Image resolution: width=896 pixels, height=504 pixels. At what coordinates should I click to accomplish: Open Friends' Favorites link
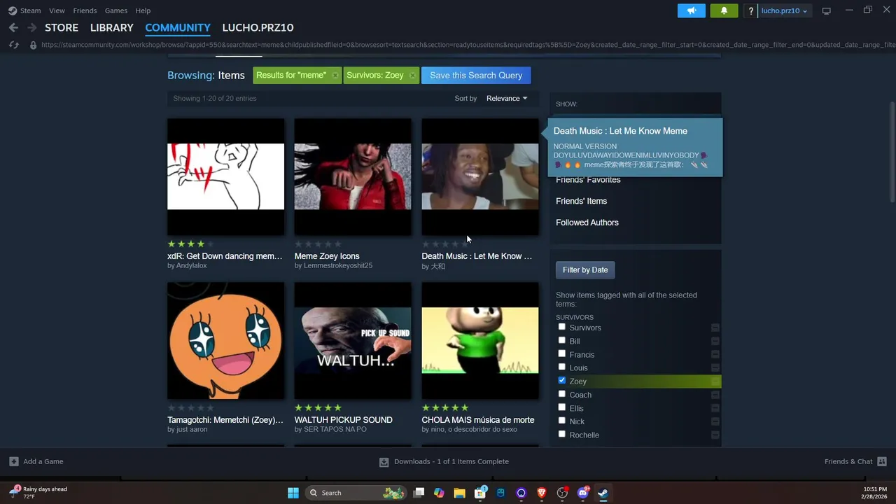588,180
